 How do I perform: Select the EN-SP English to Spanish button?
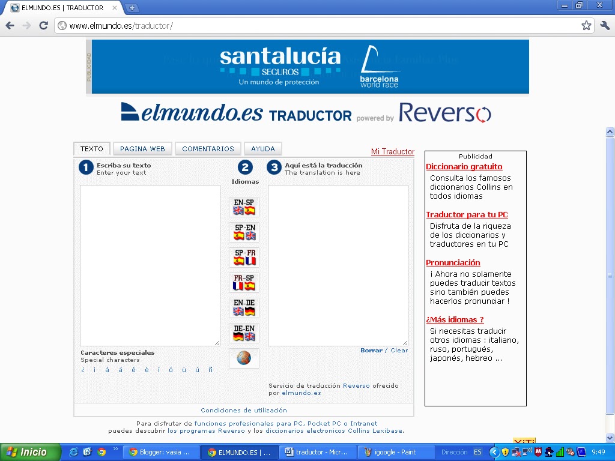(x=244, y=207)
